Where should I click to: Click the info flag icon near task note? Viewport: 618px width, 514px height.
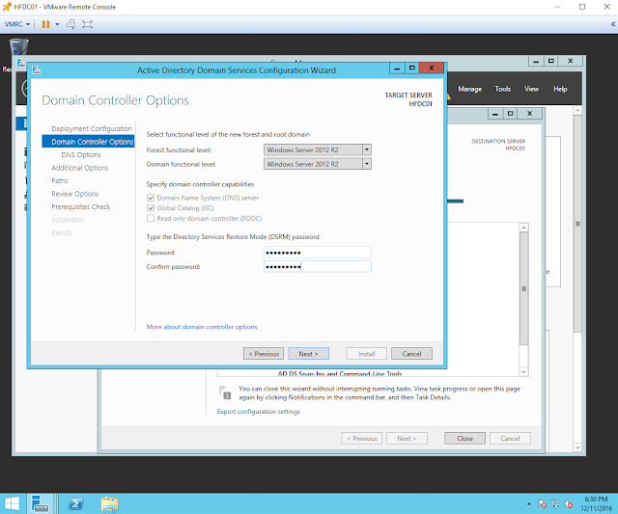point(225,392)
